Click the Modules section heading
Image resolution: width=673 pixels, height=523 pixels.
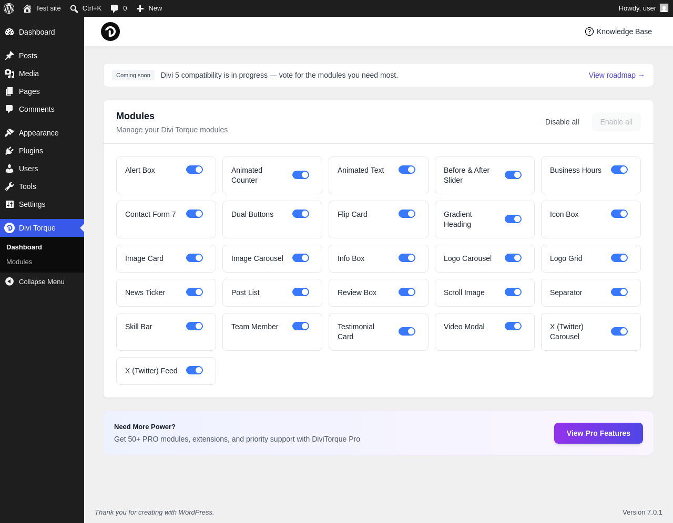(135, 116)
